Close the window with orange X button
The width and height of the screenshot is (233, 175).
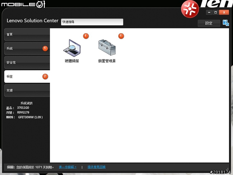(x=224, y=12)
